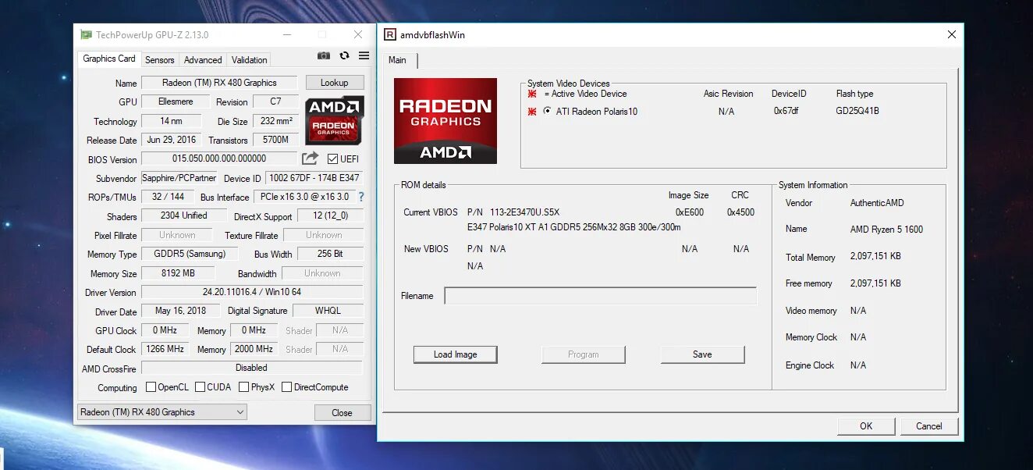Screen dimensions: 1033x470
Task: Click the Device ID value 1002 67DF - 174B E347
Action: point(314,178)
